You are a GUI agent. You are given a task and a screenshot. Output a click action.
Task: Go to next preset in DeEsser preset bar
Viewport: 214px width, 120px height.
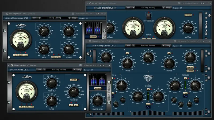74,70
